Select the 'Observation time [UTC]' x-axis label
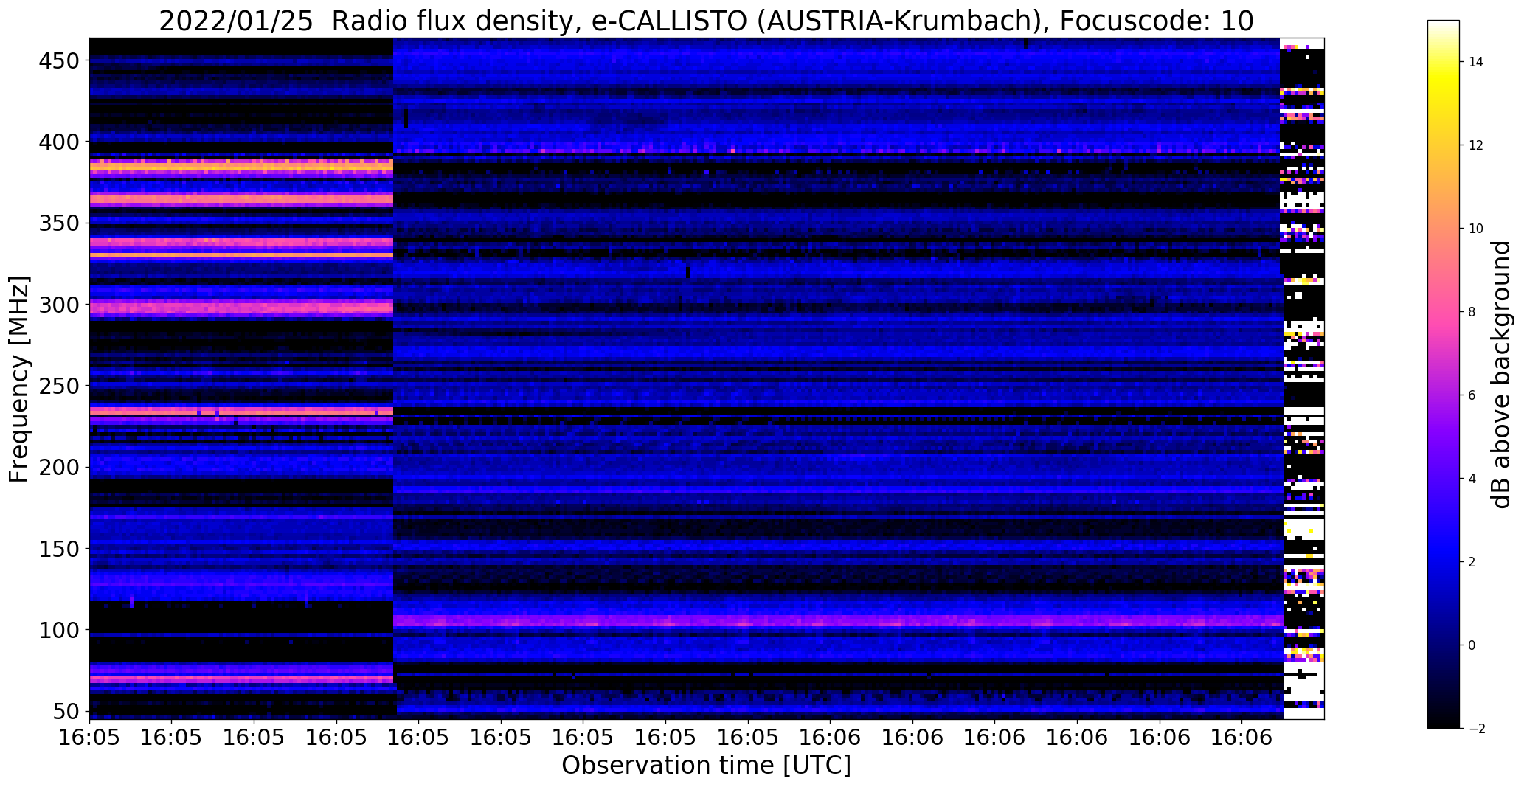This screenshot has height=787, width=1524. (x=706, y=766)
